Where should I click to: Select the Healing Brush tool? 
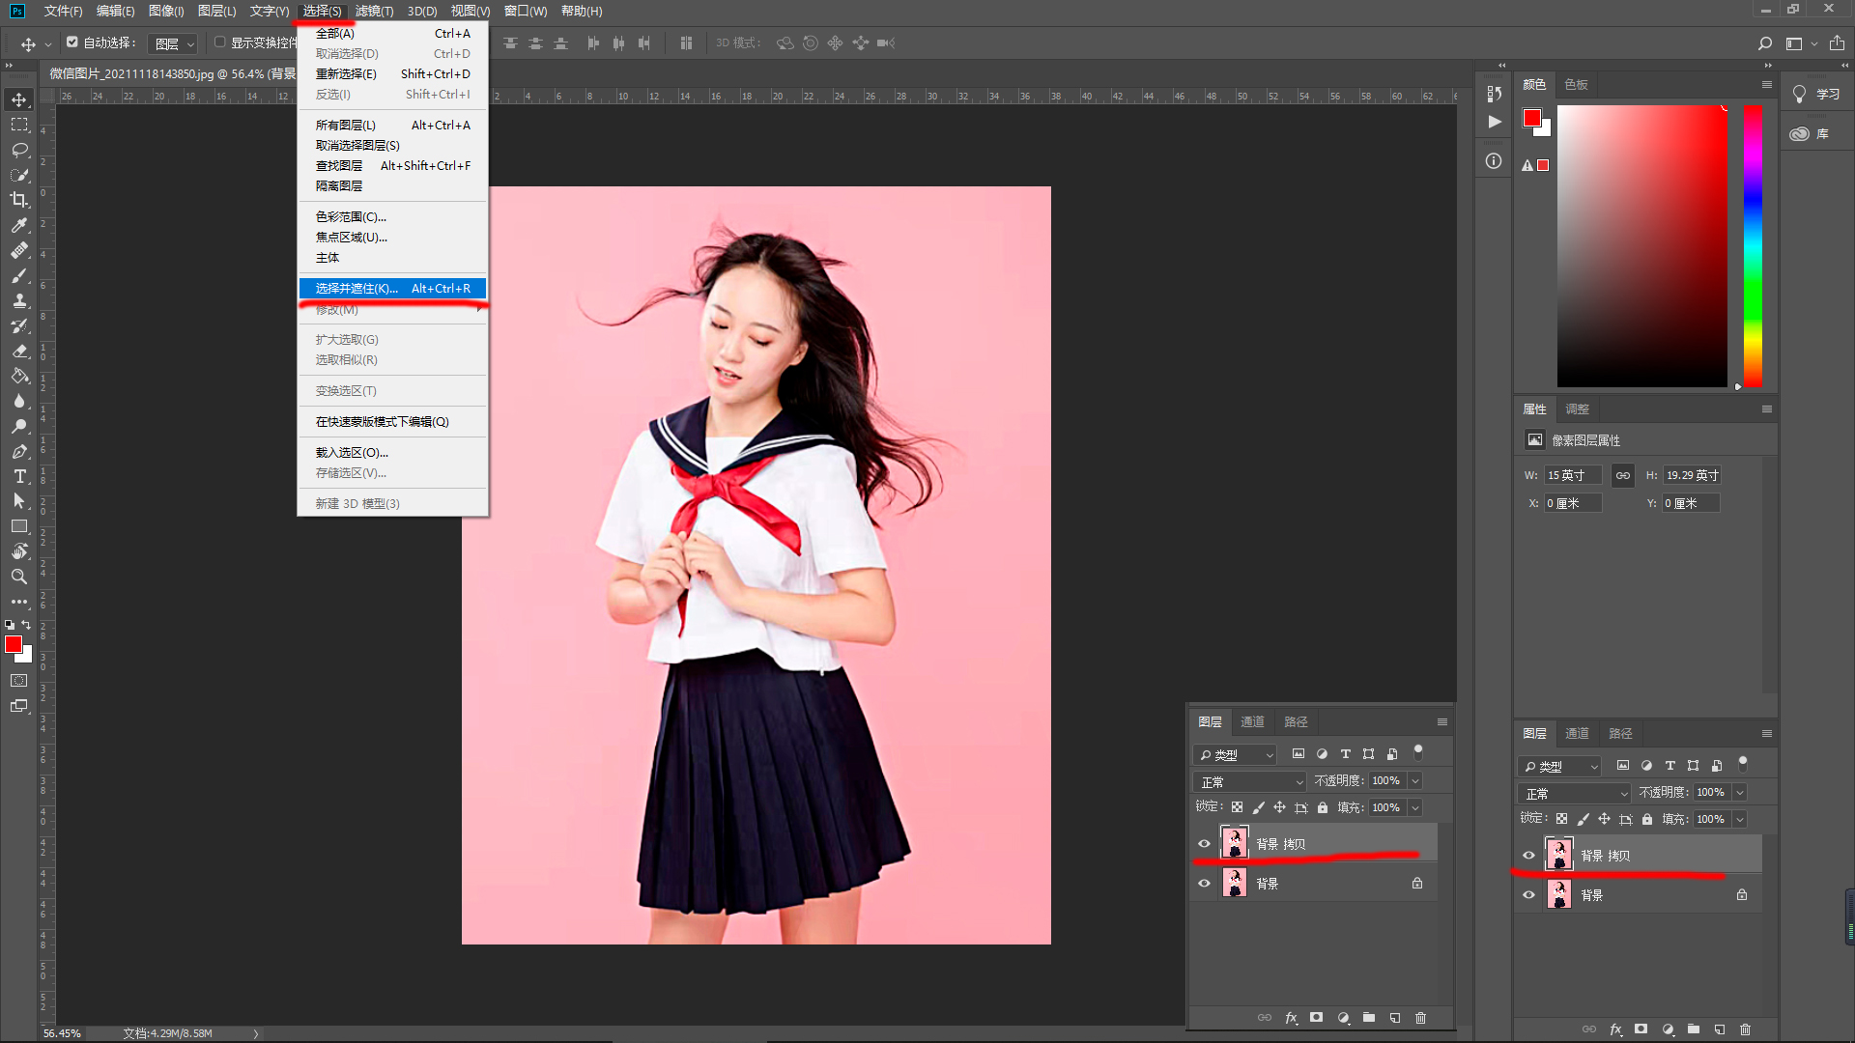[19, 250]
